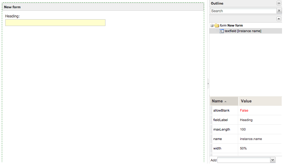Clear the Outline search box

tap(279, 11)
